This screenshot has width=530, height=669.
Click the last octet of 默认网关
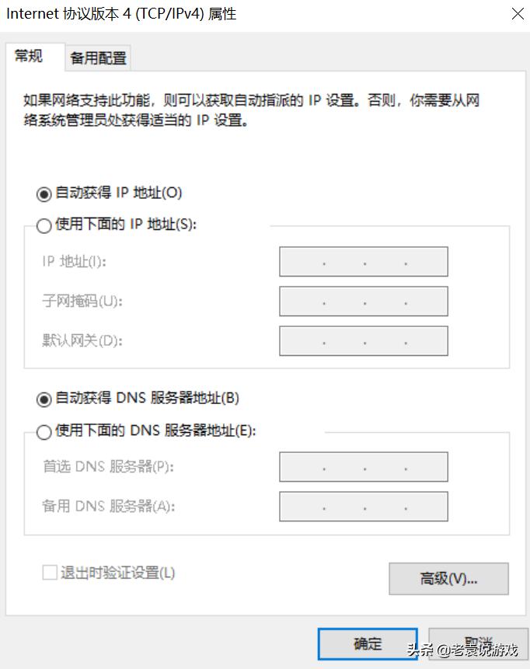(426, 340)
